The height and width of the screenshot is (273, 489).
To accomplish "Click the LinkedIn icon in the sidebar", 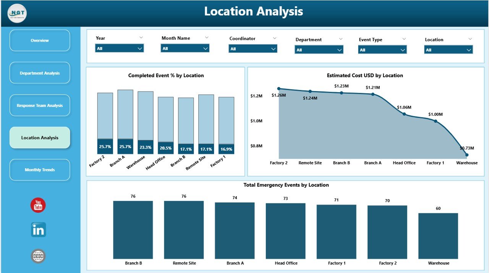I will coord(38,230).
